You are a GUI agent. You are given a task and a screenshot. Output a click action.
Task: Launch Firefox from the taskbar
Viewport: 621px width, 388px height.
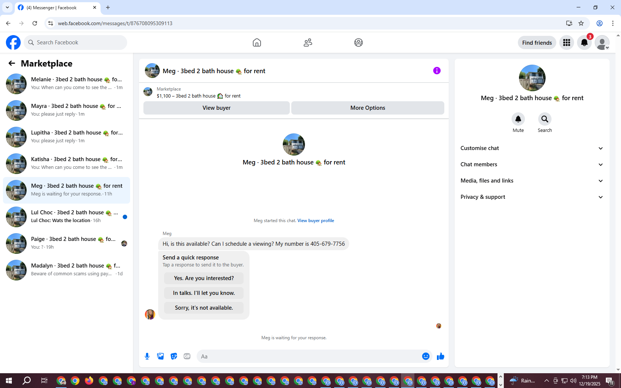(x=89, y=381)
